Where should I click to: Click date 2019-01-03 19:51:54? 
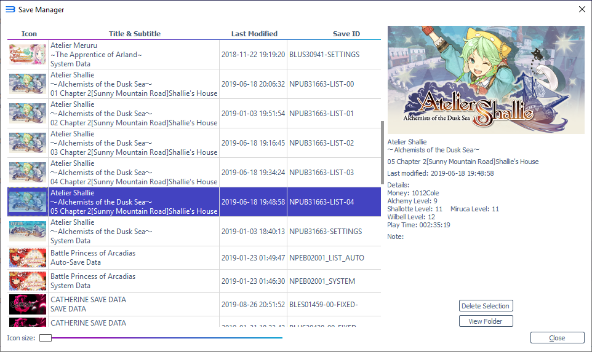pos(253,113)
